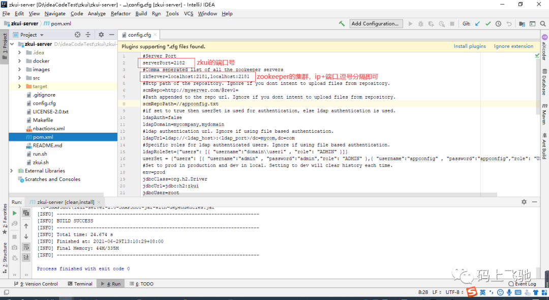Close the config.cfg editor tab
Image resolution: width=549 pixels, height=300 pixels.
coord(156,35)
